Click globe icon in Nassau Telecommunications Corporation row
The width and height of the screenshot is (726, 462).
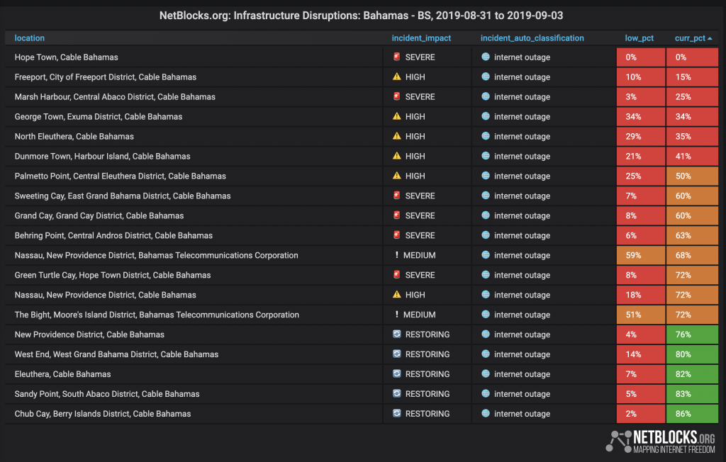point(485,254)
